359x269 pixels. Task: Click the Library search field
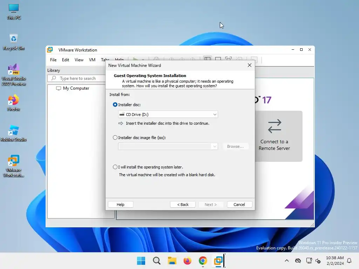[x=77, y=78]
